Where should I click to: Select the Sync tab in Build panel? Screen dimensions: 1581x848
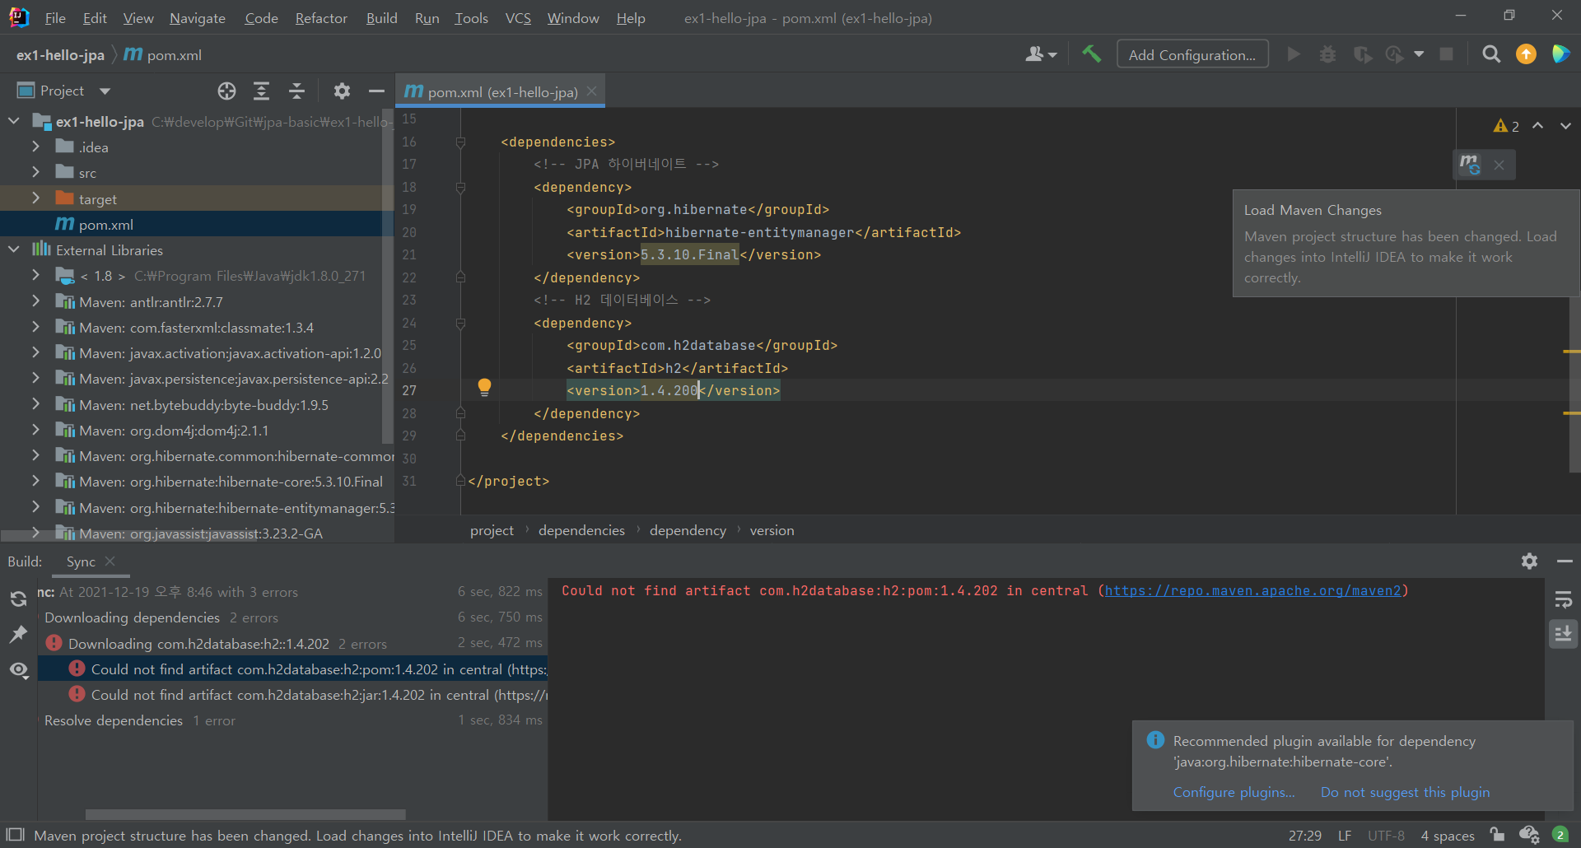(x=81, y=561)
